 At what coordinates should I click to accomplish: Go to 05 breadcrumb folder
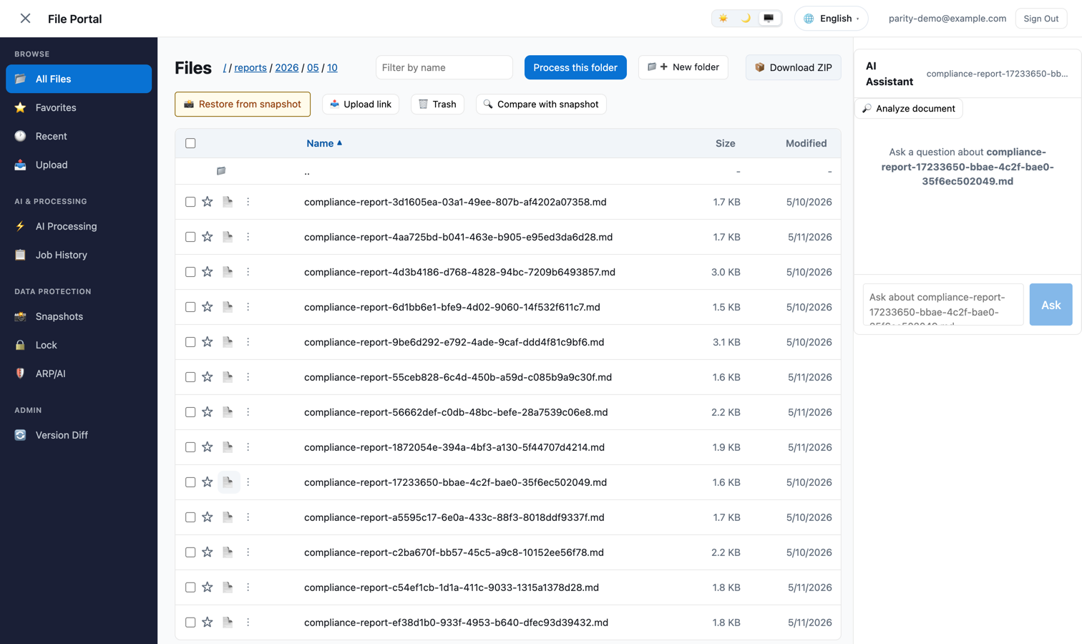click(x=313, y=67)
